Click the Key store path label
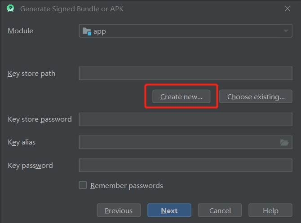301x223 pixels. 31,74
